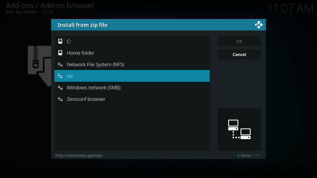317x178 pixels.
Task: Click the network icon beside rcc
Action: (60, 76)
